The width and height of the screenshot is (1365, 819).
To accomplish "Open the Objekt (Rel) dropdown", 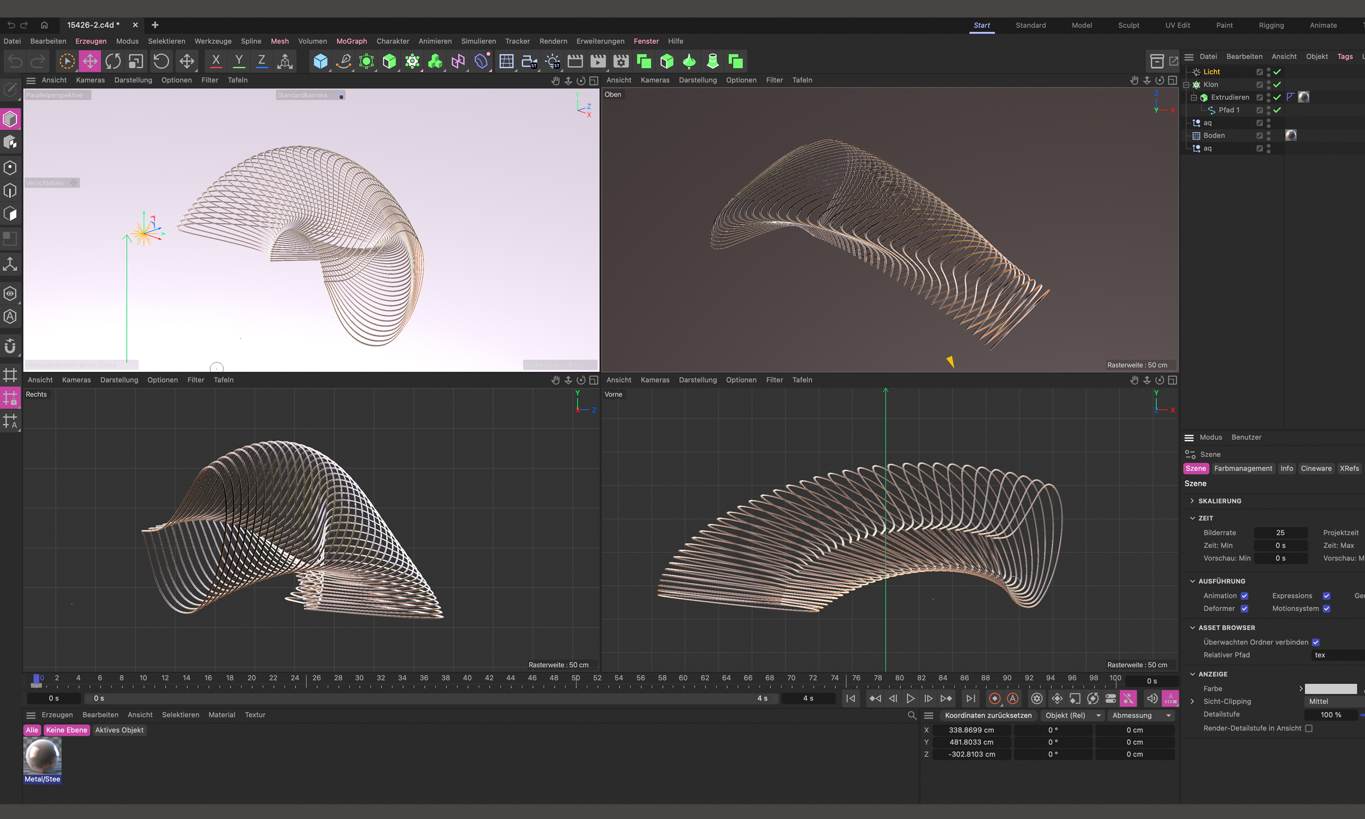I will [1072, 715].
